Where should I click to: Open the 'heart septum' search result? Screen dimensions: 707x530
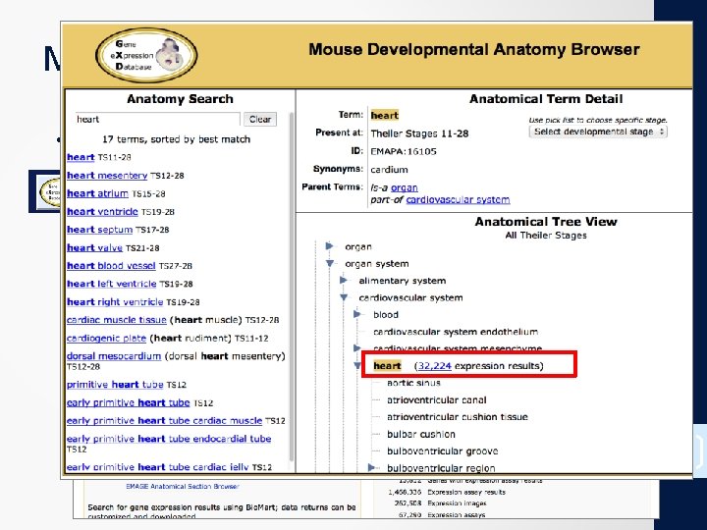coord(99,230)
